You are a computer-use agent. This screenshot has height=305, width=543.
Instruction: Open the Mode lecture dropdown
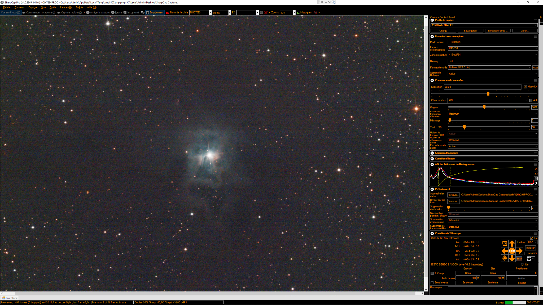click(493, 42)
